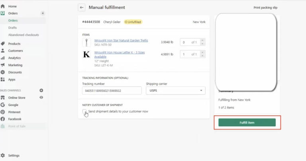This screenshot has width=306, height=161.
Task: Open Products section in sidebar
Action: [14, 44]
